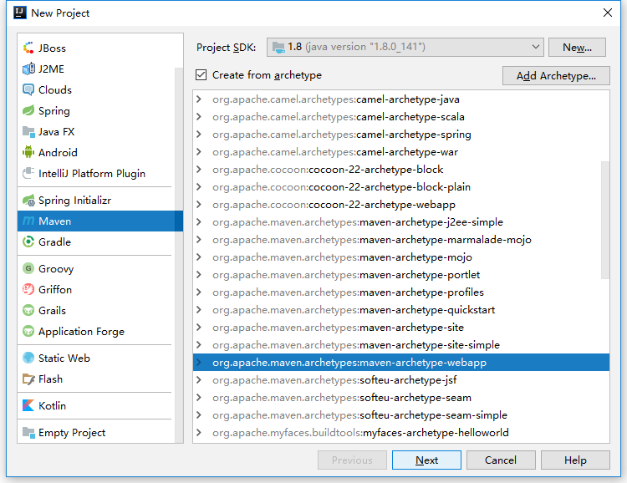Click the Groovy icon in the list
This screenshot has width=627, height=483.
click(x=29, y=269)
